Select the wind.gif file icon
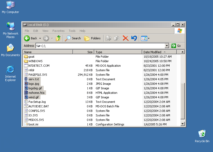Image resolution: width=213 pixels, height=152 pixels. [x=26, y=97]
